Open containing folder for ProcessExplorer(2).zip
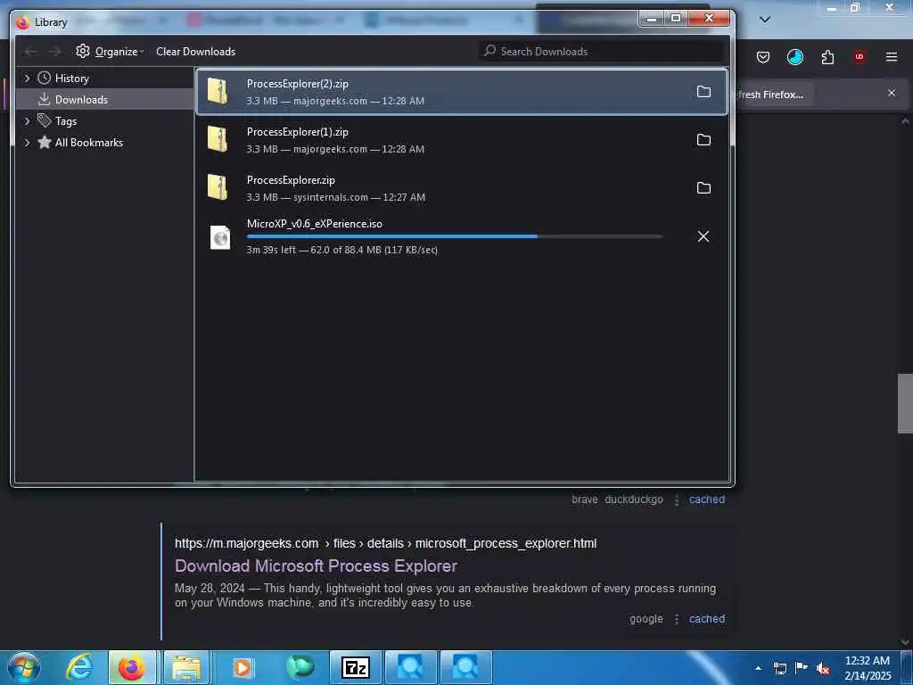Screen dimensions: 913x685 point(703,92)
